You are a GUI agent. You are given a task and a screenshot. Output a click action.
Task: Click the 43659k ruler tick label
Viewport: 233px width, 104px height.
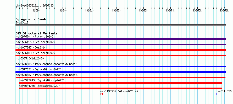(35, 10)
